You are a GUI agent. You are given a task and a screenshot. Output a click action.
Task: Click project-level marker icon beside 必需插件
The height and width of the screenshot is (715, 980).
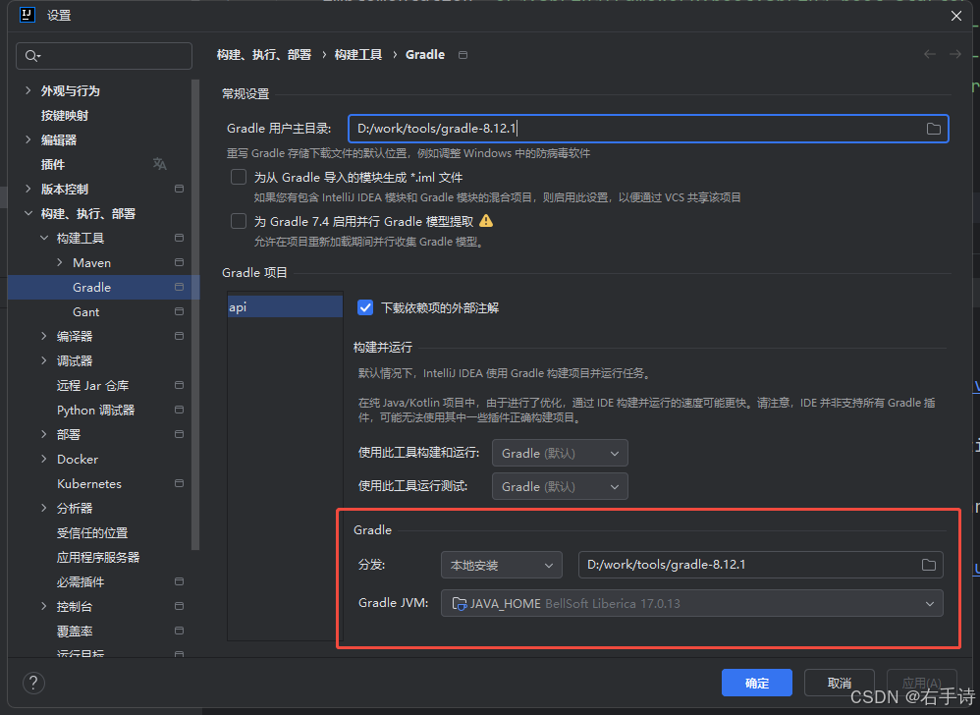(x=180, y=581)
